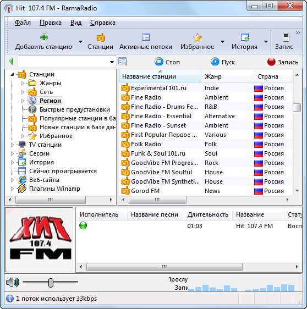Click the Запис device toolbar icon
Image resolution: width=307 pixels, height=309 pixels.
(286, 37)
